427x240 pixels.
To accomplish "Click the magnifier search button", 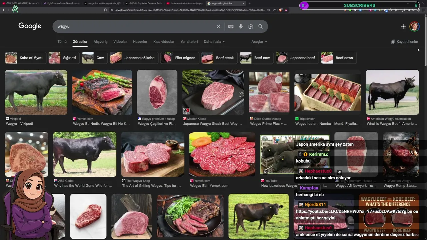I will coord(261,26).
